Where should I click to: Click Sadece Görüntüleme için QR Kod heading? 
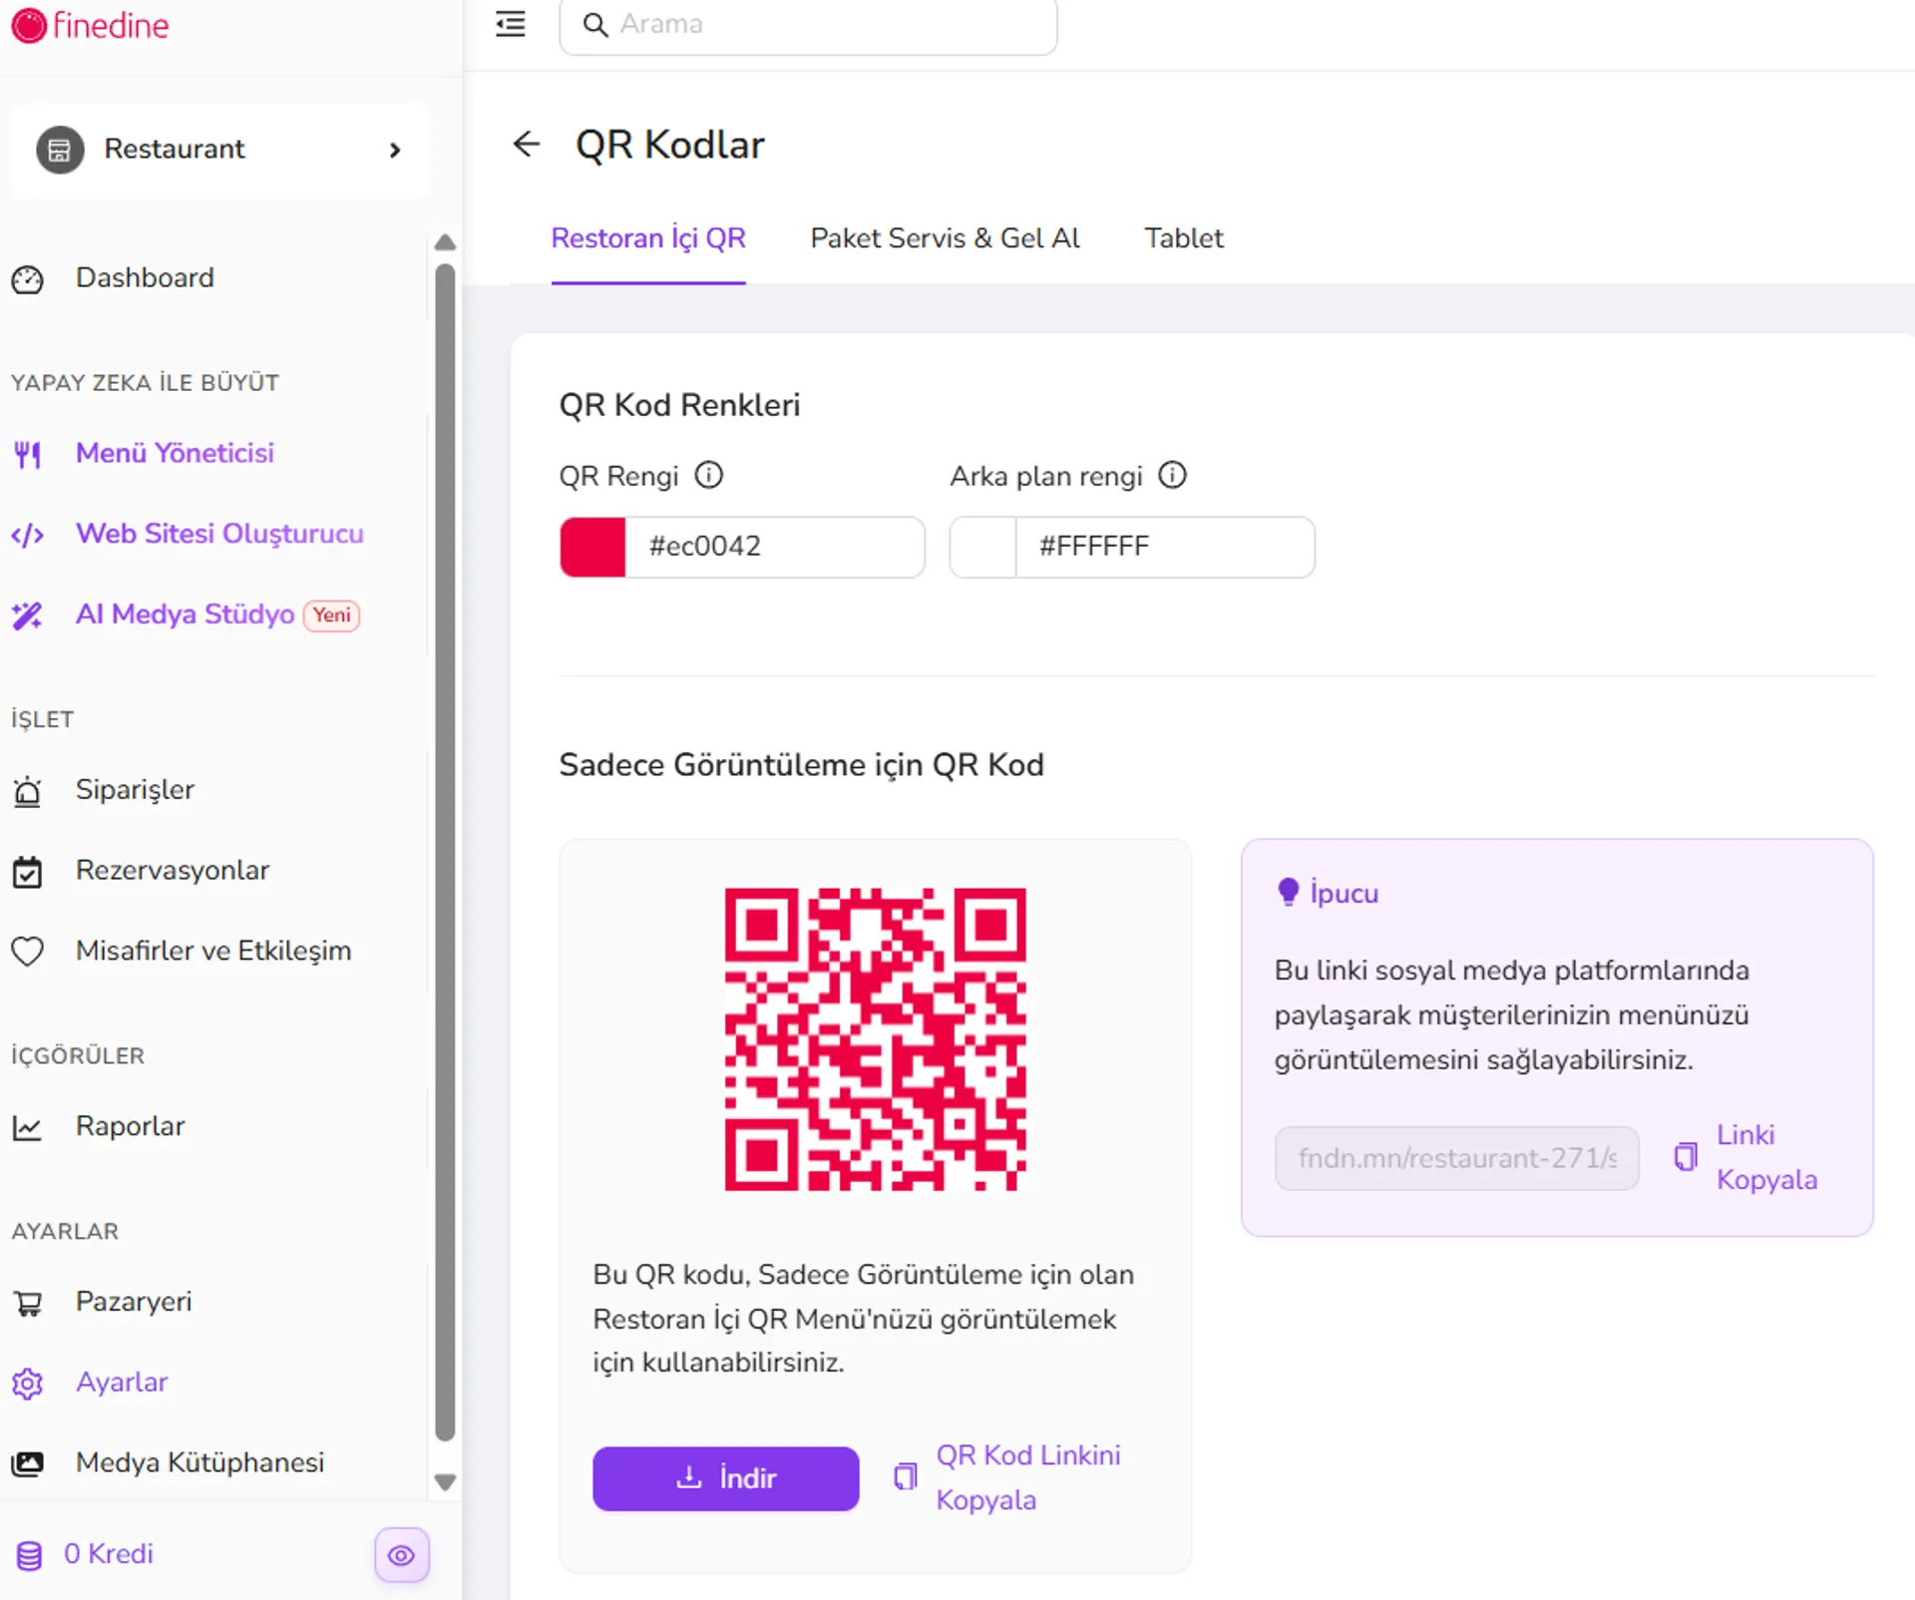pos(801,765)
